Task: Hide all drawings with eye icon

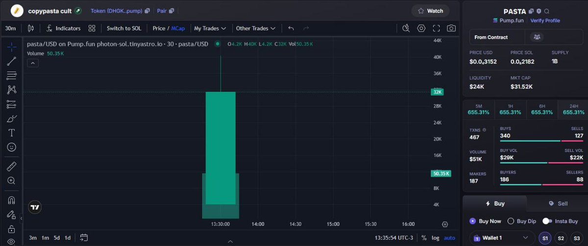Action: (x=12, y=241)
